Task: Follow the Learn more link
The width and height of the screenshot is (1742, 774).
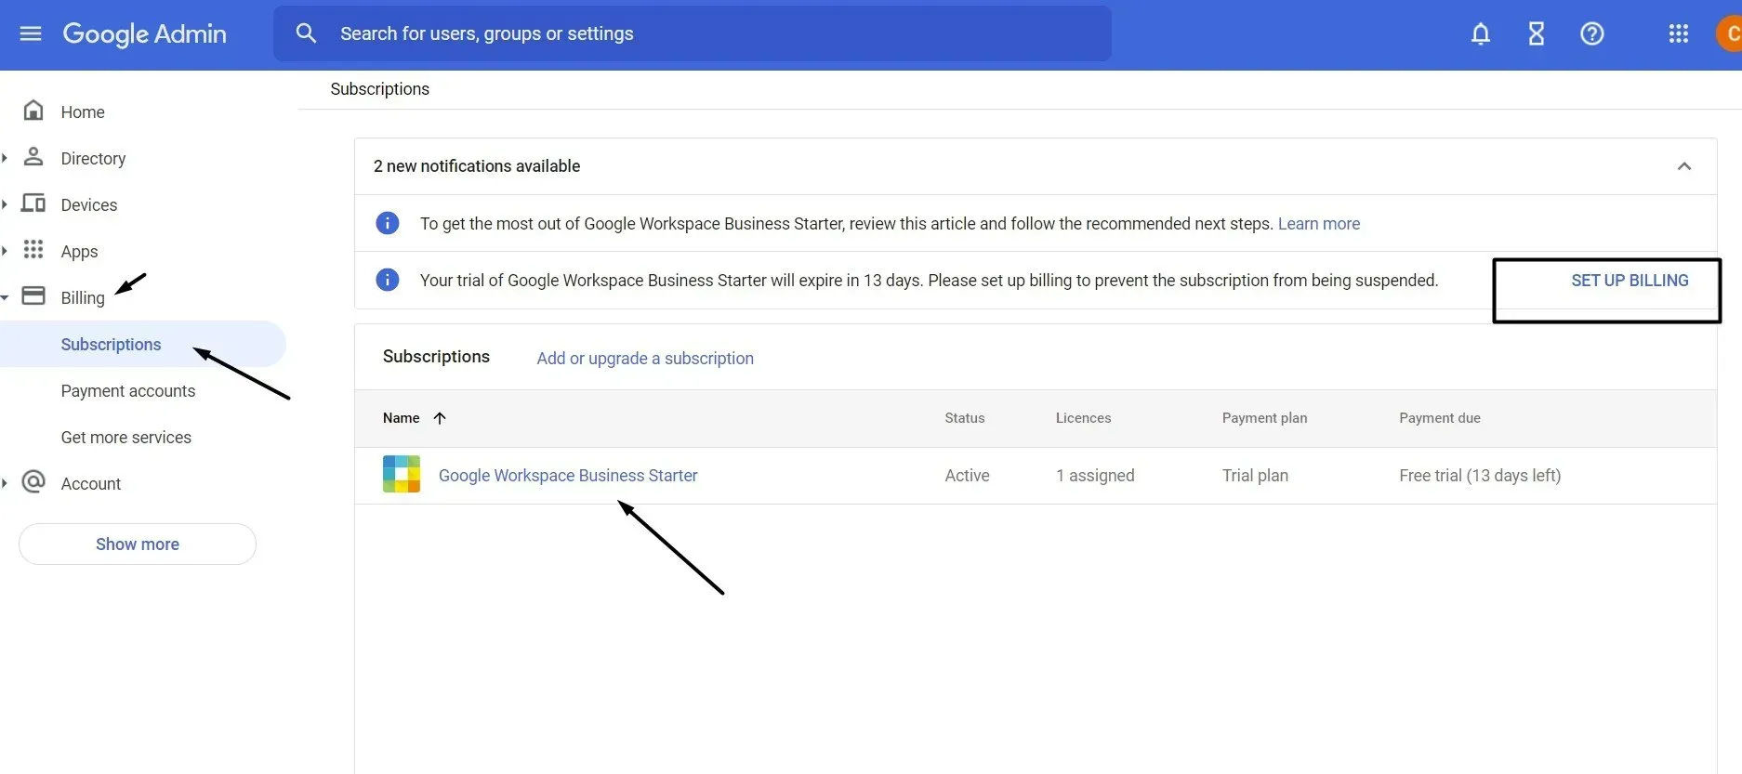Action: (1318, 224)
